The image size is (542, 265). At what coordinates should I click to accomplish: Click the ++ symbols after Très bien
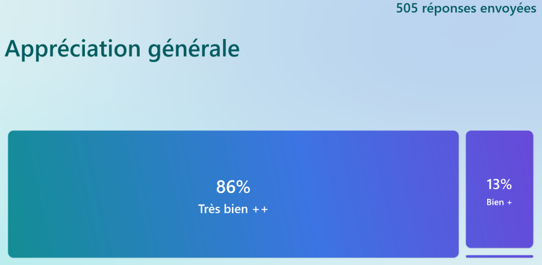coord(260,210)
